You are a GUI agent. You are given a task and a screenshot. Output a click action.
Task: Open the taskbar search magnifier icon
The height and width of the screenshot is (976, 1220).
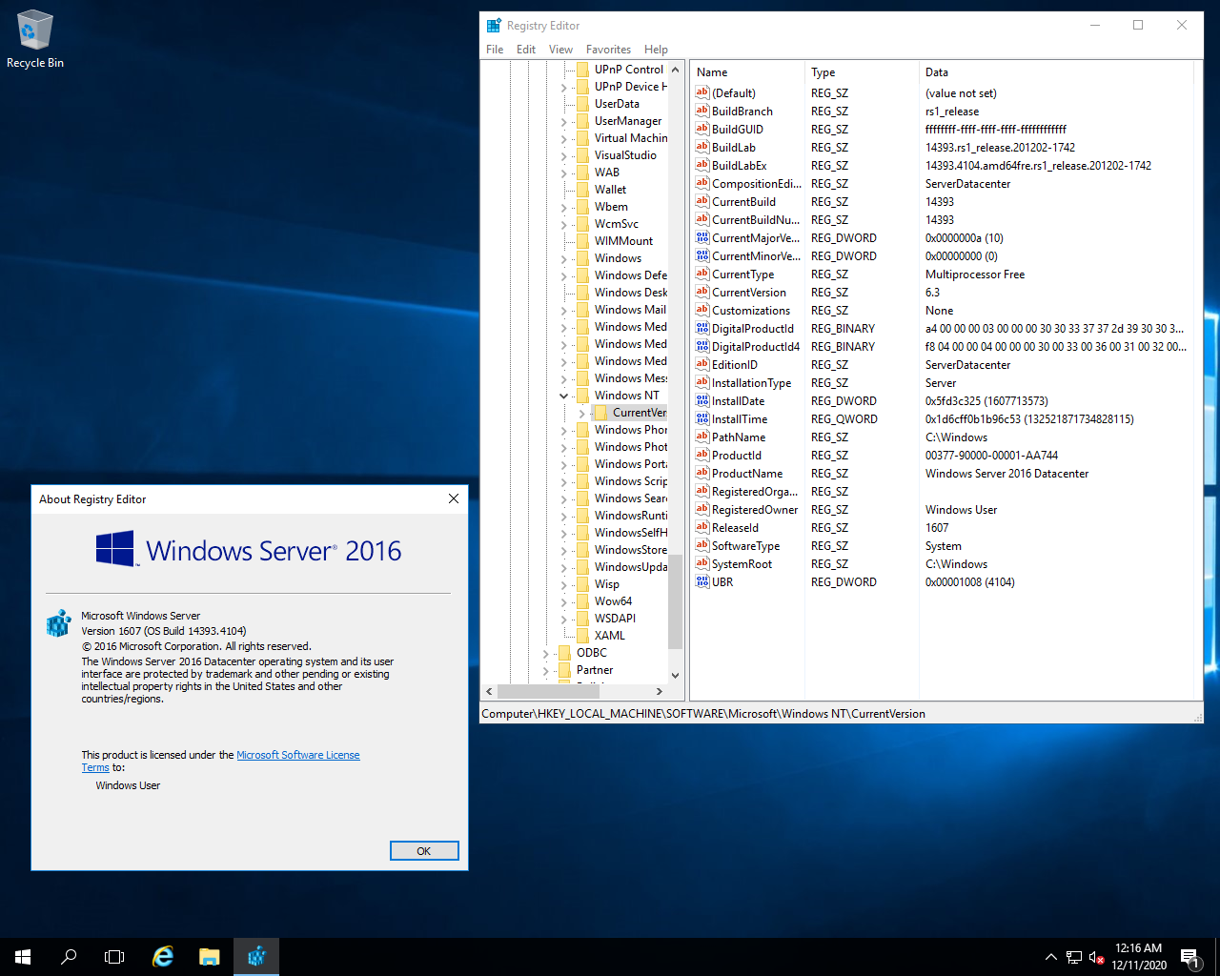coord(69,957)
